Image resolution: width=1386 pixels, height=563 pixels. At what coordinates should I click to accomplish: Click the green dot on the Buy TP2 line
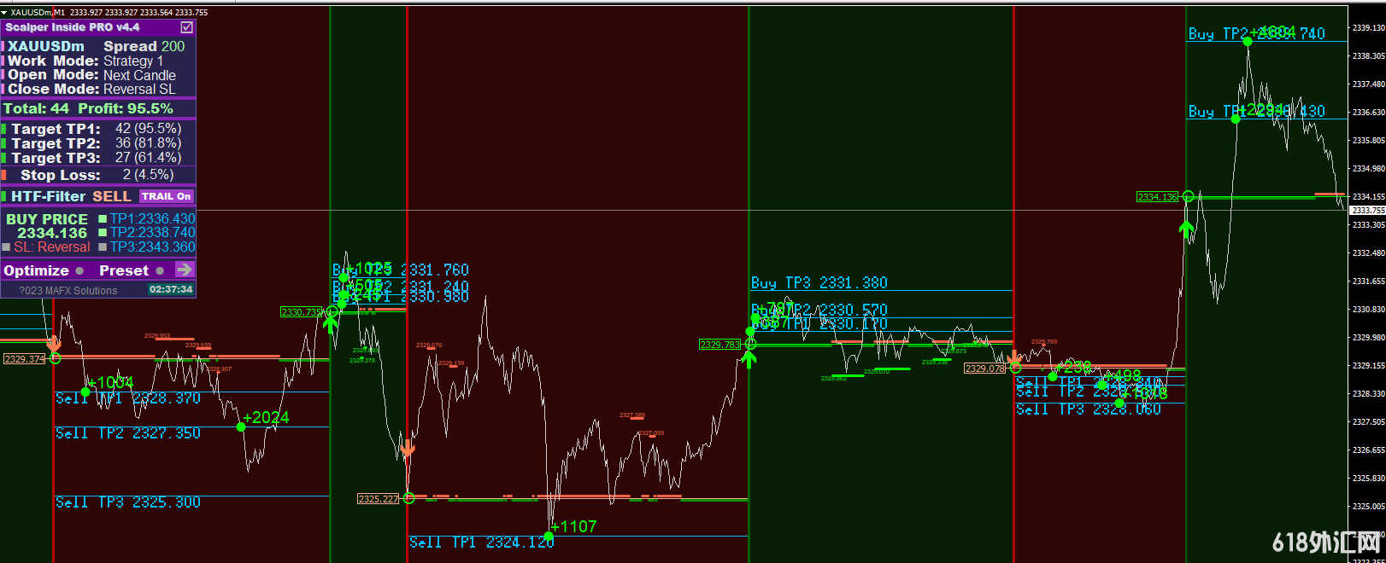point(1248,41)
